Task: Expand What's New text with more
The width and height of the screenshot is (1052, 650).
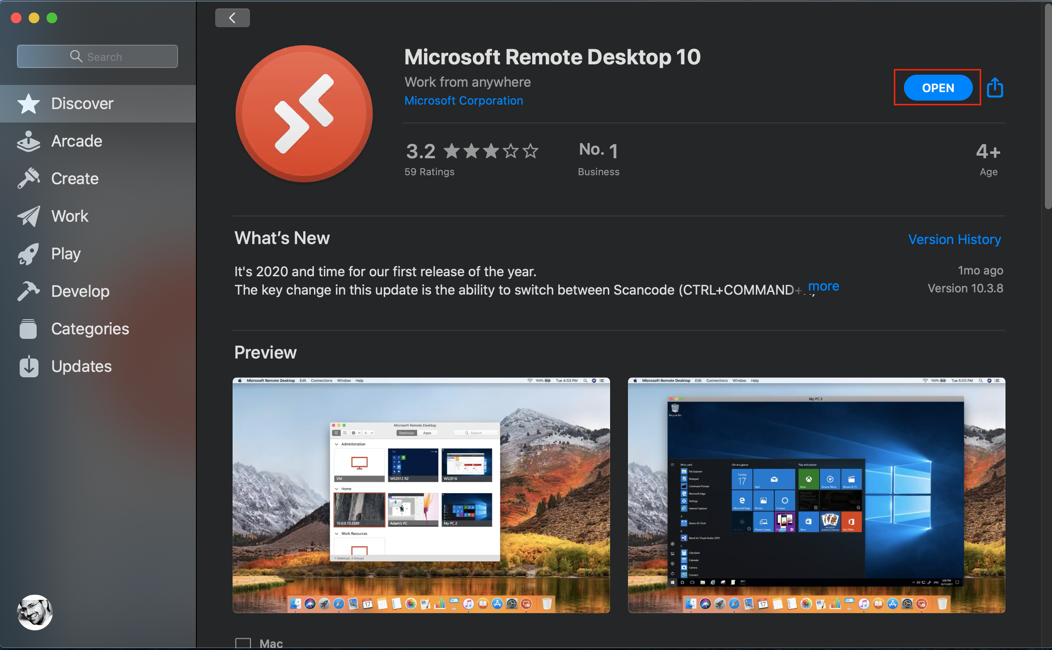Action: click(823, 286)
